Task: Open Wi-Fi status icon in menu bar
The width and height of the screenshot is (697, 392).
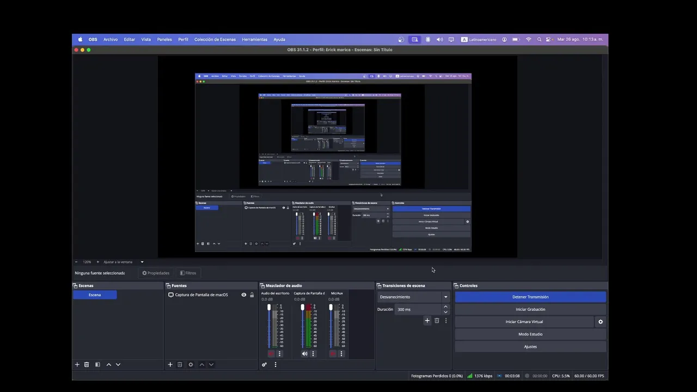Action: click(x=528, y=39)
